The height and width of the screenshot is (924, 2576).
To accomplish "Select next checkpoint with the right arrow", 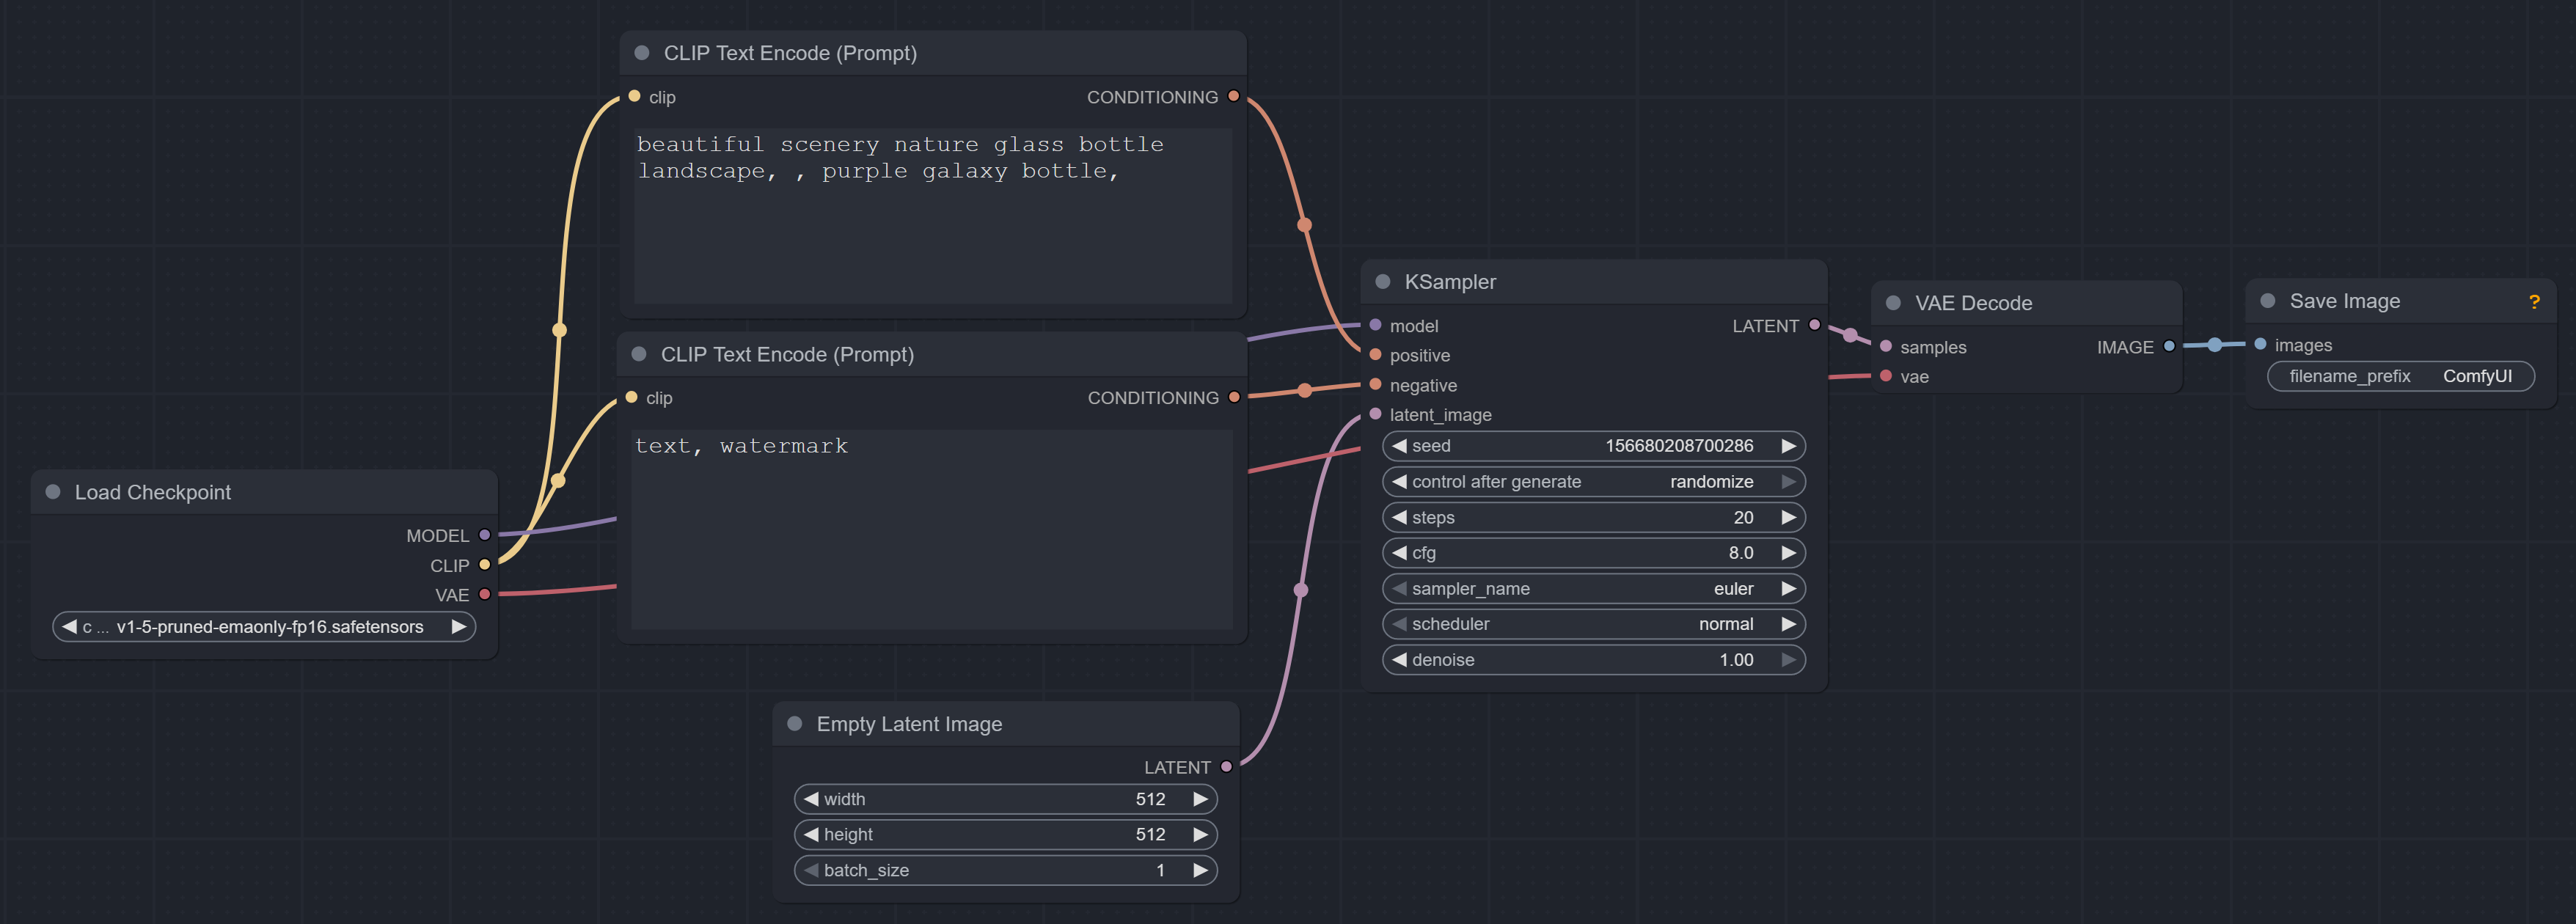I will click(458, 627).
